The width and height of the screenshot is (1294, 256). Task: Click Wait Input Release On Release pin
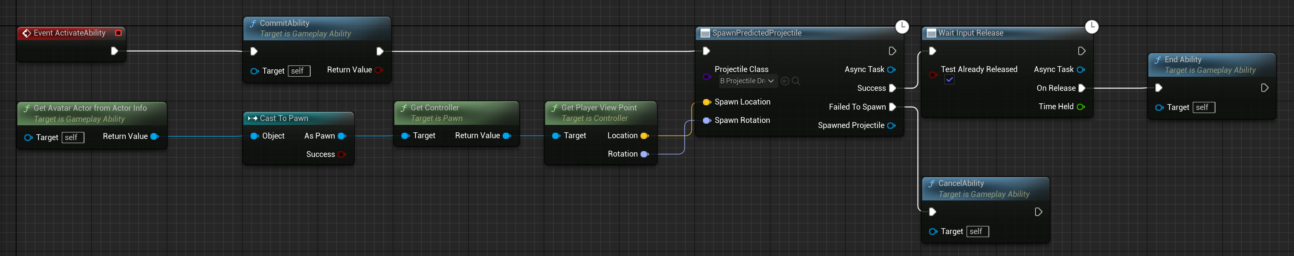click(x=1082, y=88)
